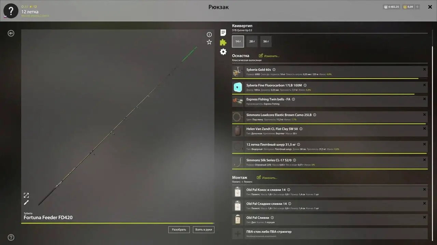Switch to the notes document tab
This screenshot has width=437, height=245.
click(x=223, y=33)
